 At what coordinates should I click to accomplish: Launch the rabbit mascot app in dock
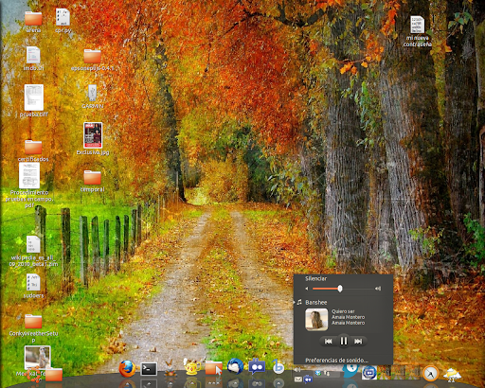(171, 368)
